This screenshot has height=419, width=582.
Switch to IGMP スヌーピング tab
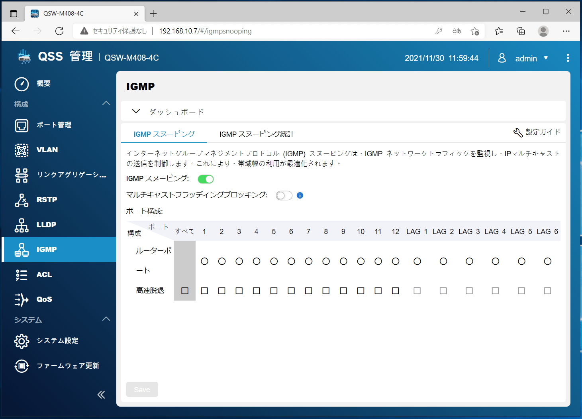[164, 134]
